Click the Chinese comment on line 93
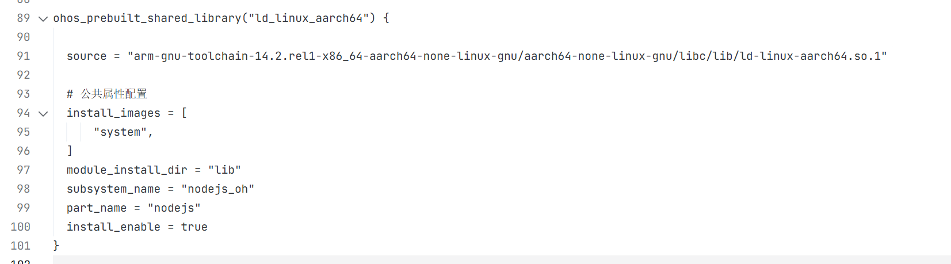This screenshot has width=951, height=264. click(x=113, y=94)
